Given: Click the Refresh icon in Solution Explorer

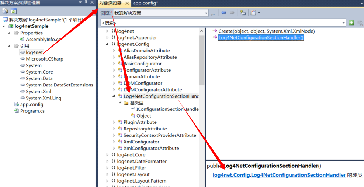Looking at the screenshot, I should pyautogui.click(x=13, y=11).
